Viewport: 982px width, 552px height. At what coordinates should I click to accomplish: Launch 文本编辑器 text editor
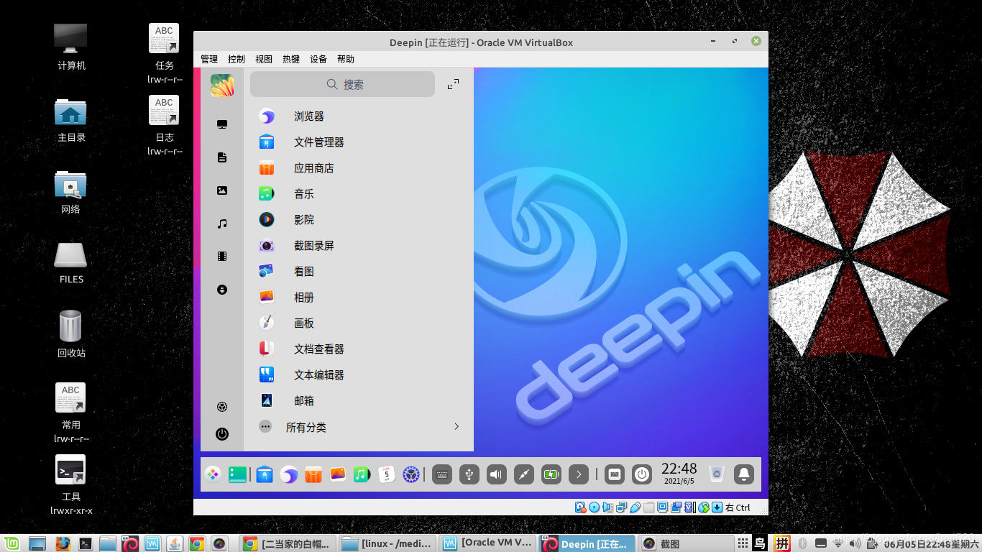[x=359, y=375]
